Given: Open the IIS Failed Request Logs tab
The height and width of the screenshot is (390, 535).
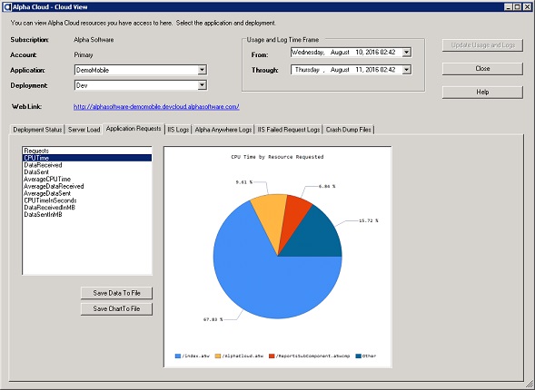Looking at the screenshot, I should click(x=289, y=130).
